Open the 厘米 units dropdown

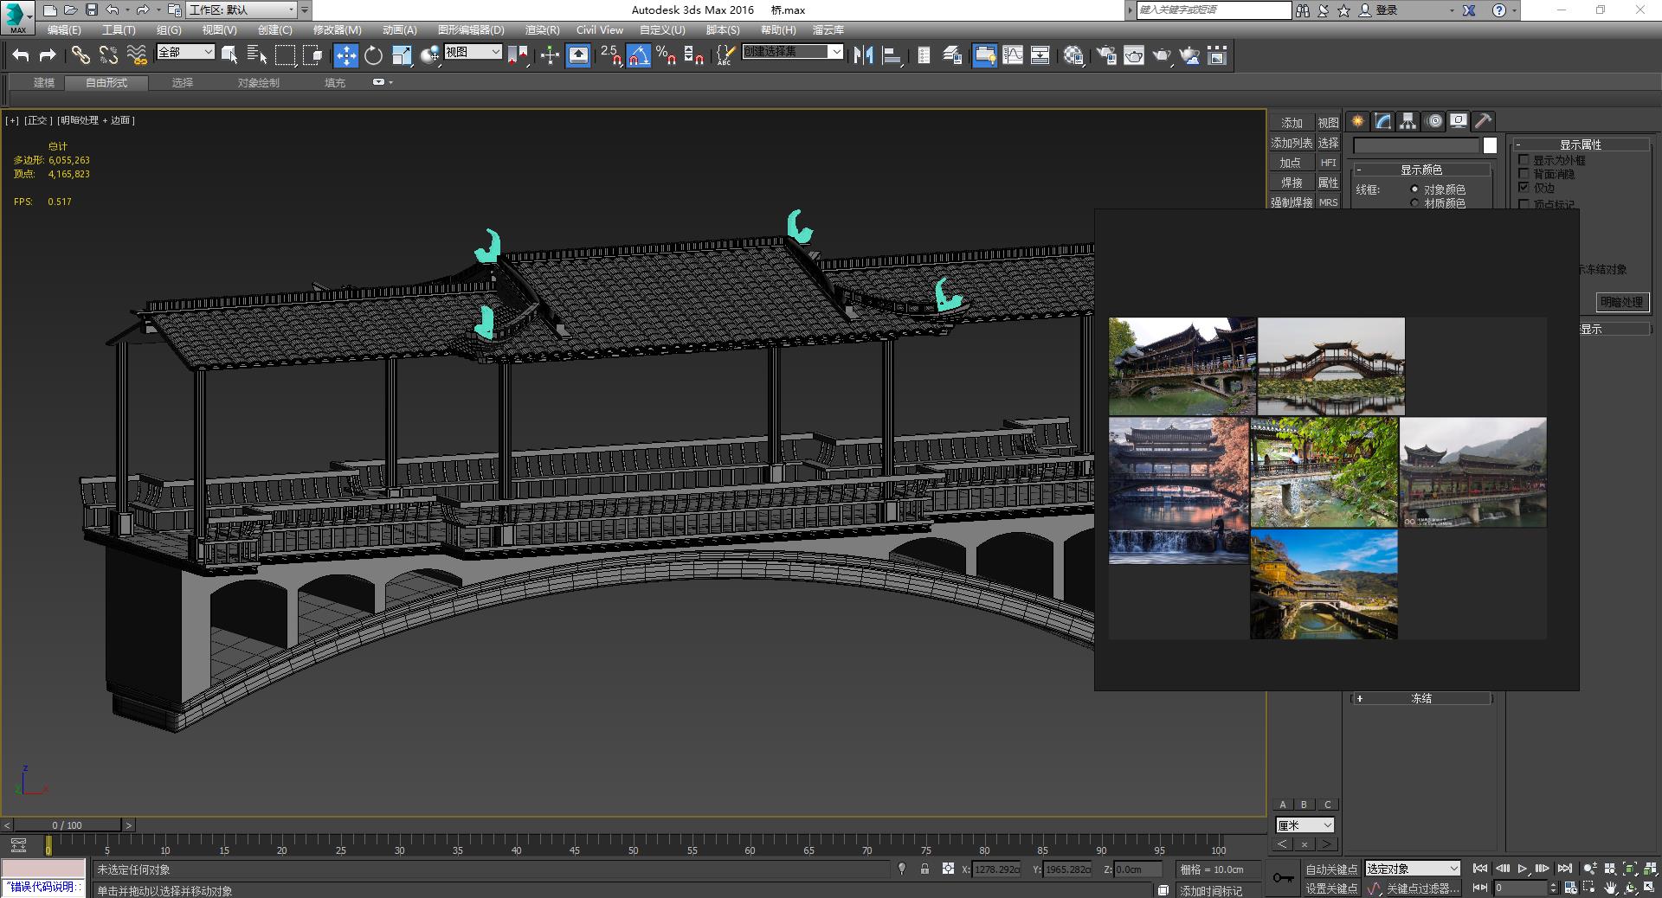1304,825
